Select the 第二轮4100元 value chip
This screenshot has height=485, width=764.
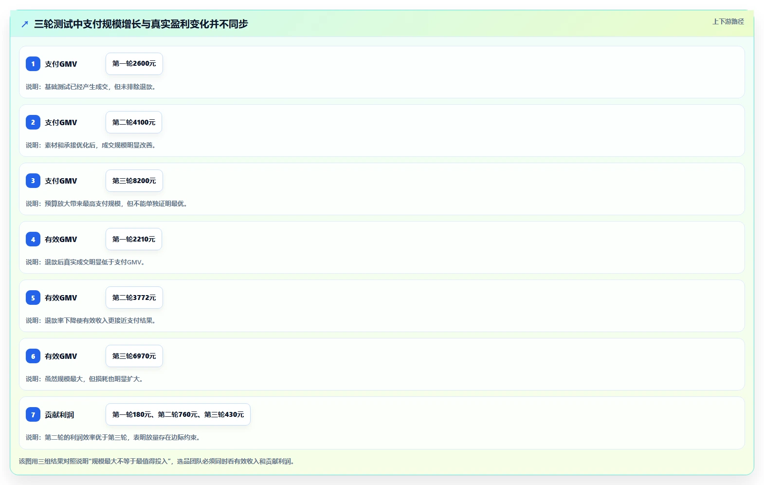tap(134, 122)
